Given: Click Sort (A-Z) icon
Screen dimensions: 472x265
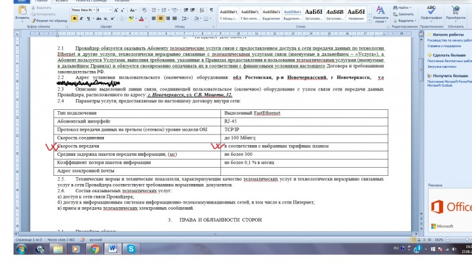Looking at the screenshot, I should coord(201,10).
